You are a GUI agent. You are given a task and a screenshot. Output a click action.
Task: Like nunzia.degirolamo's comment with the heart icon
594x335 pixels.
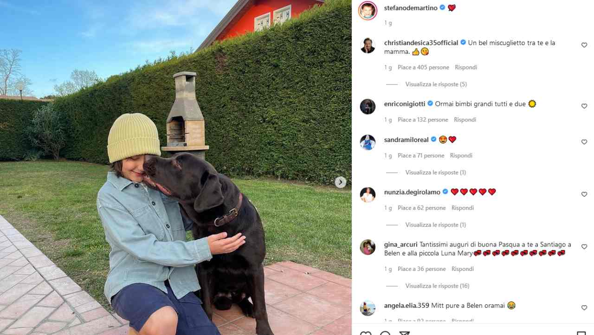pos(584,194)
